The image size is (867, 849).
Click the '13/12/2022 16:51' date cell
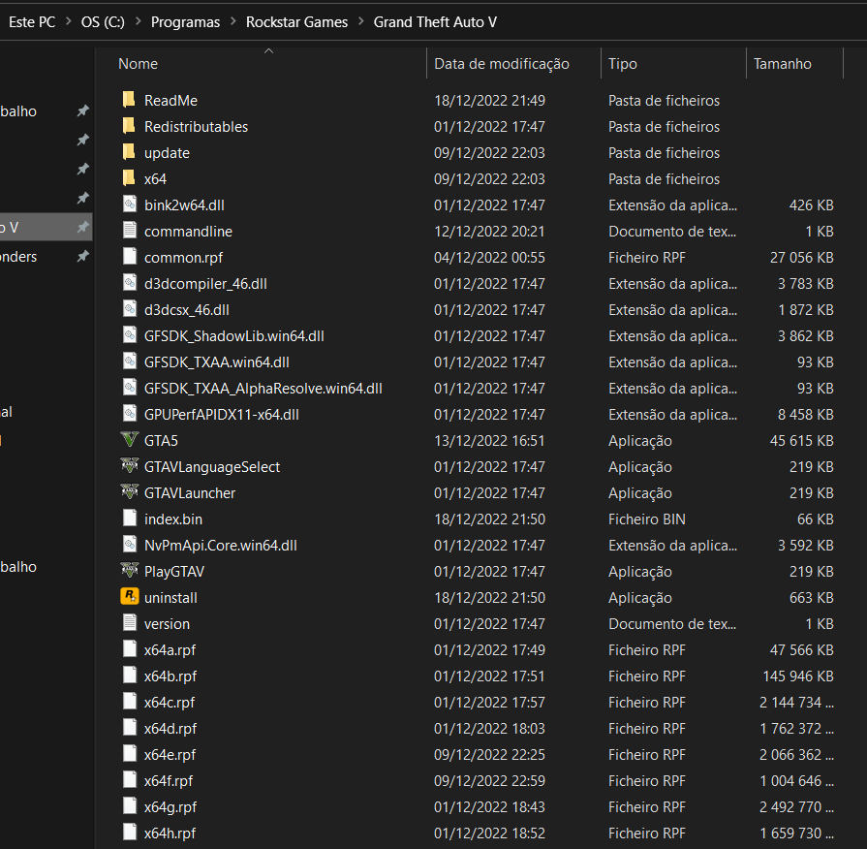[x=489, y=440]
